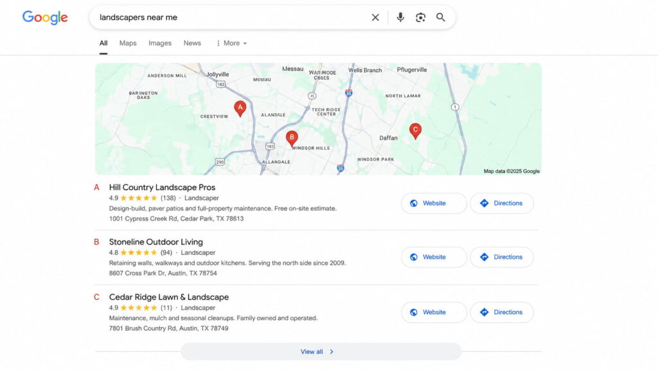658x370 pixels.
Task: Open search by image camera icon
Action: [x=420, y=17]
